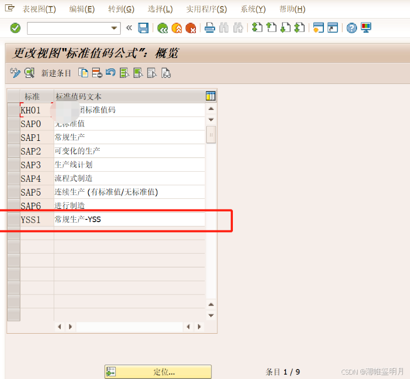Image resolution: width=410 pixels, height=379 pixels.
Task: Click the Generate Shortcut icon
Action: point(333,28)
